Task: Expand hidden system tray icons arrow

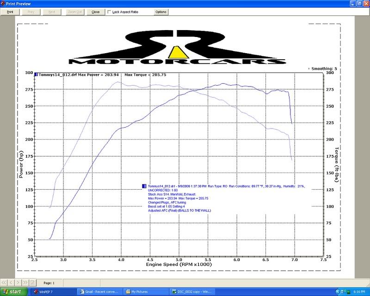Action: pyautogui.click(x=338, y=292)
